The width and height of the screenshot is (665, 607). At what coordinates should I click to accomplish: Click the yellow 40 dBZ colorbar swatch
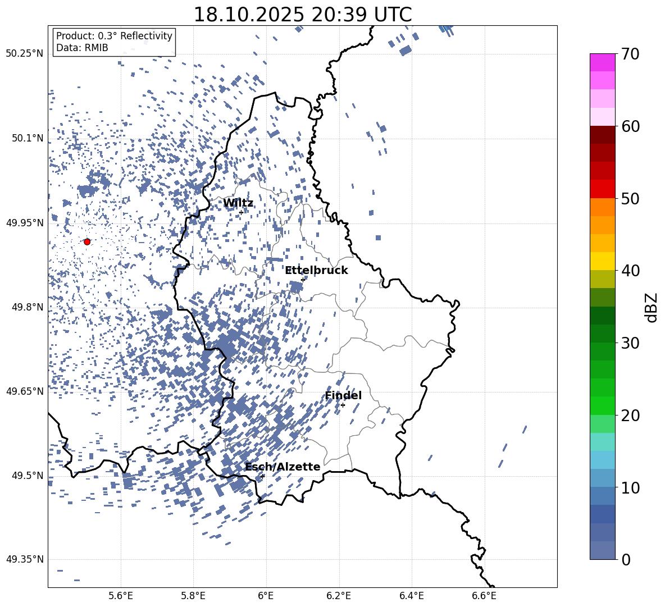coord(602,261)
